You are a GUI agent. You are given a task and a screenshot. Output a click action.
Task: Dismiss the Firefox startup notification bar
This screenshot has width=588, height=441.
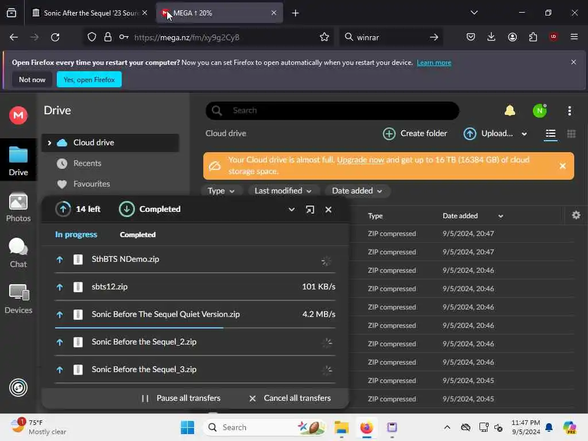tap(574, 62)
